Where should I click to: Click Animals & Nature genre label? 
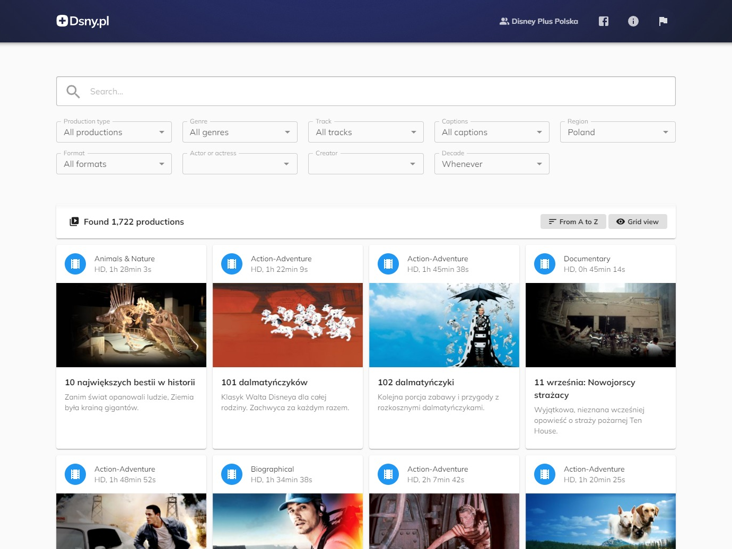[125, 259]
